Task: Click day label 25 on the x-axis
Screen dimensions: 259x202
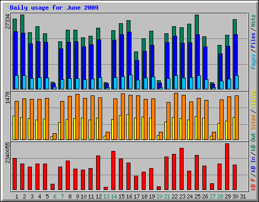Action: (197, 196)
